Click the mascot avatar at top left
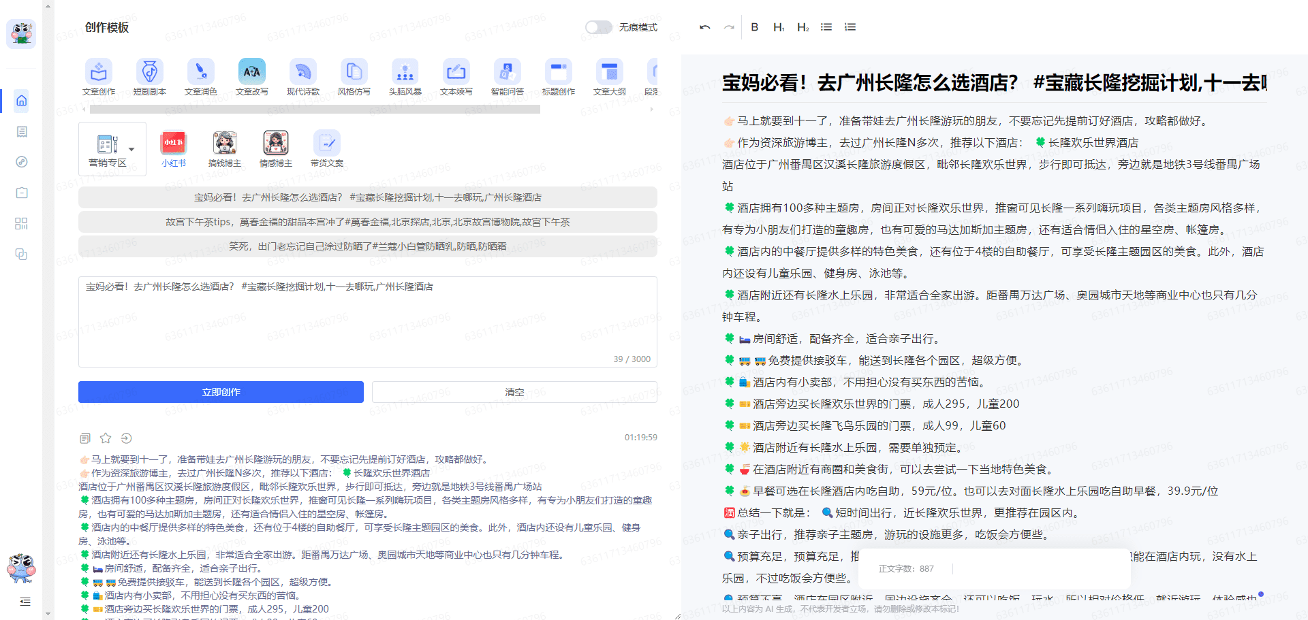The image size is (1308, 620). tap(21, 33)
